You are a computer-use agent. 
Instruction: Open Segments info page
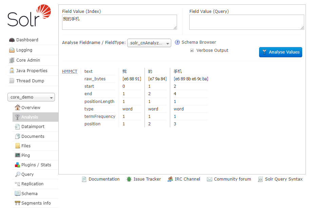click(x=36, y=203)
